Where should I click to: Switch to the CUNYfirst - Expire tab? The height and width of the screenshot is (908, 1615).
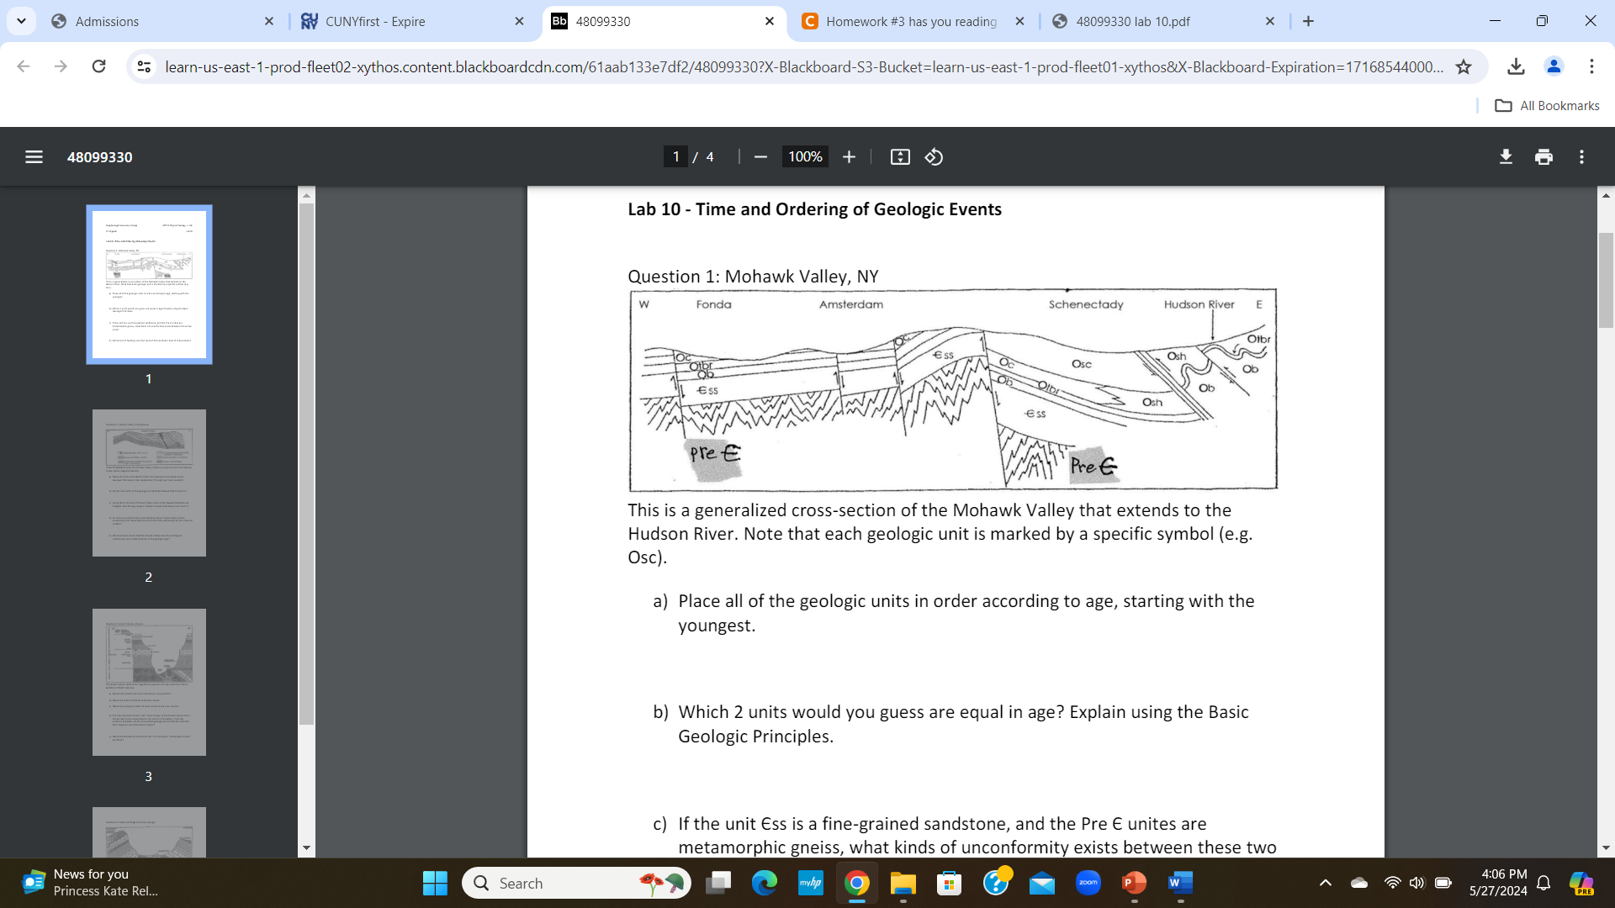click(x=375, y=21)
